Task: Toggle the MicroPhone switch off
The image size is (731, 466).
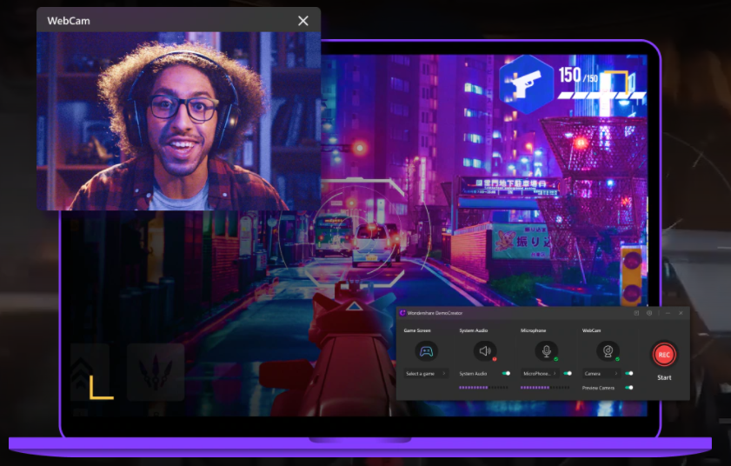Action: (568, 374)
